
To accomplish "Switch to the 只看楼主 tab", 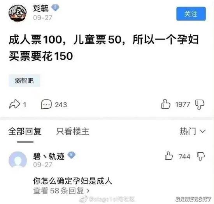I will coord(73,131).
